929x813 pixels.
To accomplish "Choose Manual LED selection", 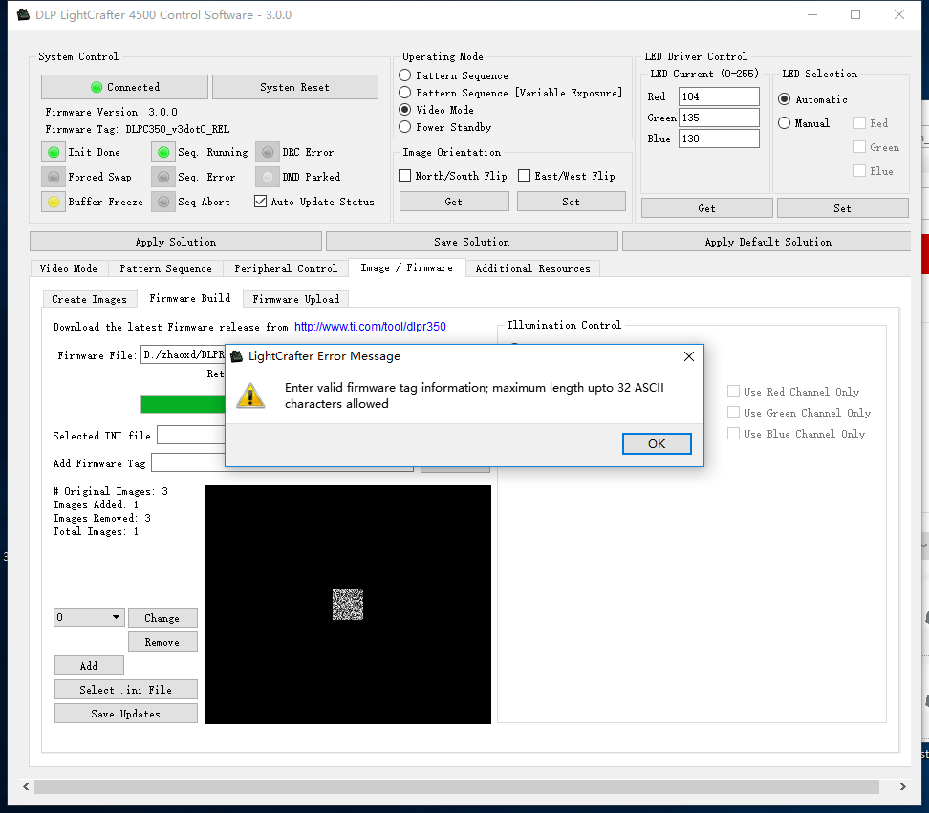I will (785, 123).
